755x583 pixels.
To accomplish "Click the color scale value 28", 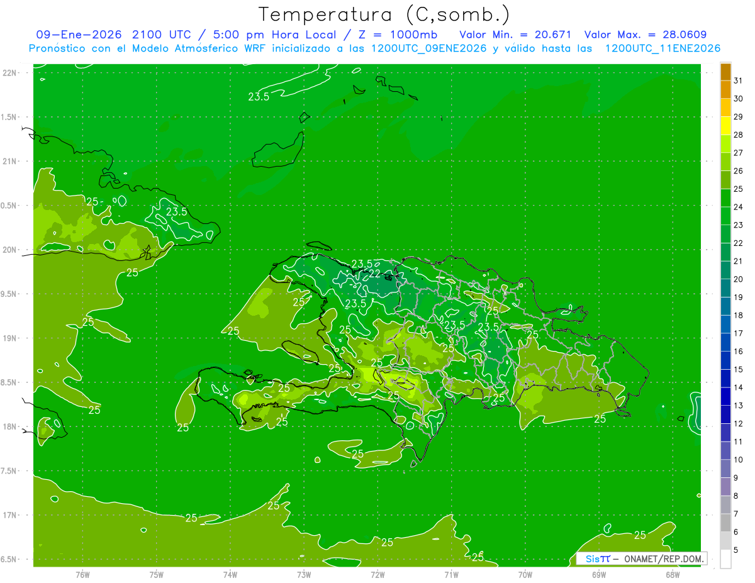I will tap(739, 135).
